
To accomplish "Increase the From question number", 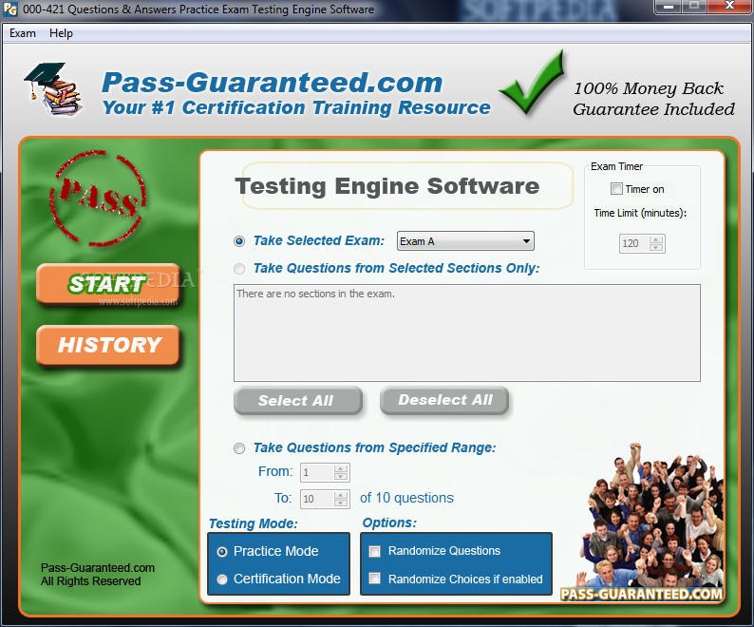I will tap(341, 468).
